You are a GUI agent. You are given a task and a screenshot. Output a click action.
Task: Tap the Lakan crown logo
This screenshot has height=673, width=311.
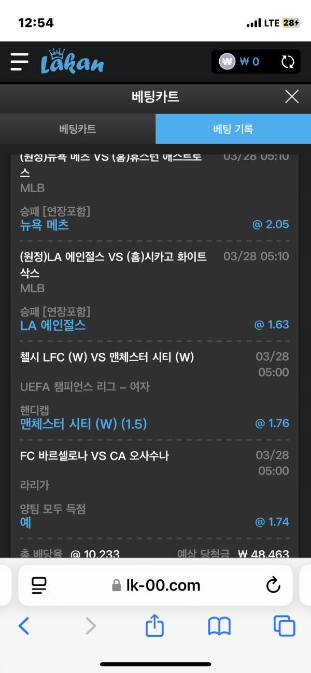pyautogui.click(x=72, y=62)
